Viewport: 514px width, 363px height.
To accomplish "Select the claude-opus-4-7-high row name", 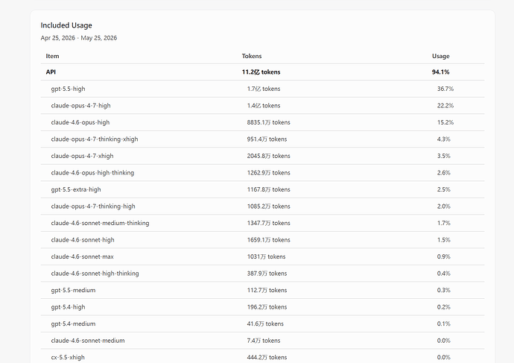I will coord(80,106).
